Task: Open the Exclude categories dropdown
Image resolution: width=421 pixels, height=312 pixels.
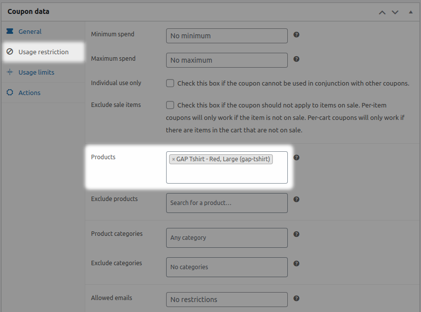Action: coord(226,267)
